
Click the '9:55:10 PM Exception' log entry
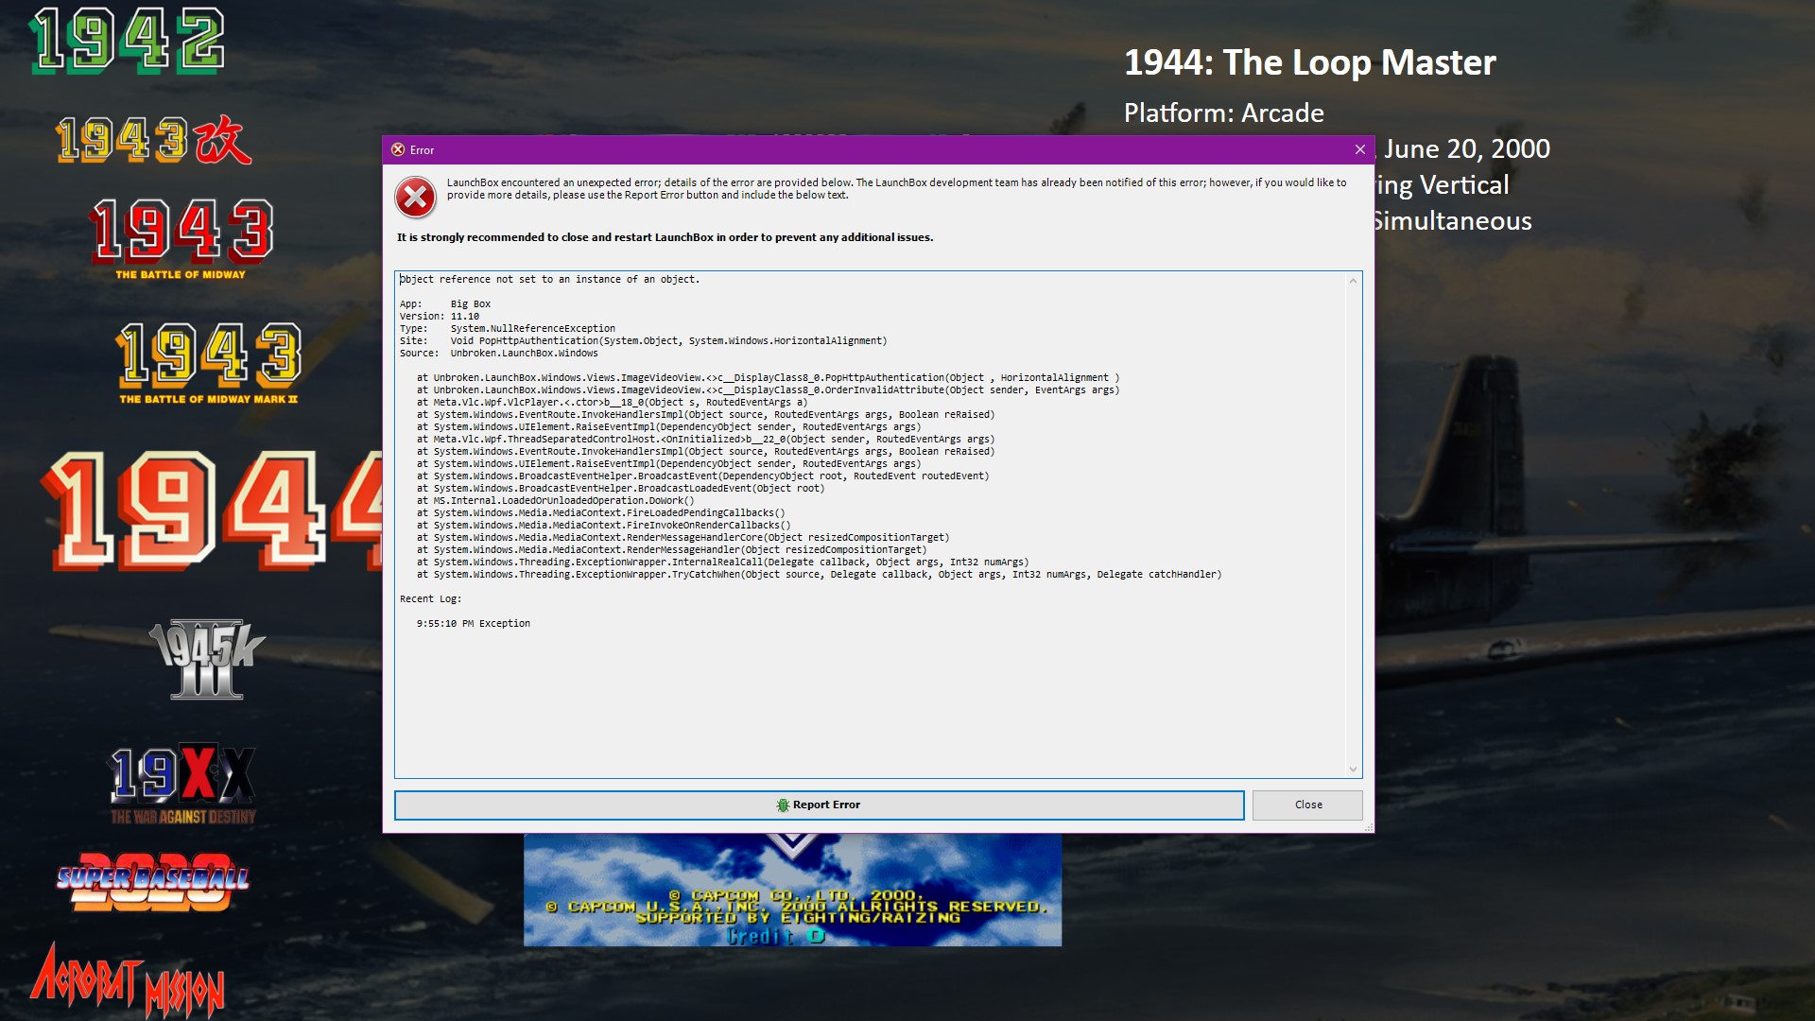click(x=474, y=623)
